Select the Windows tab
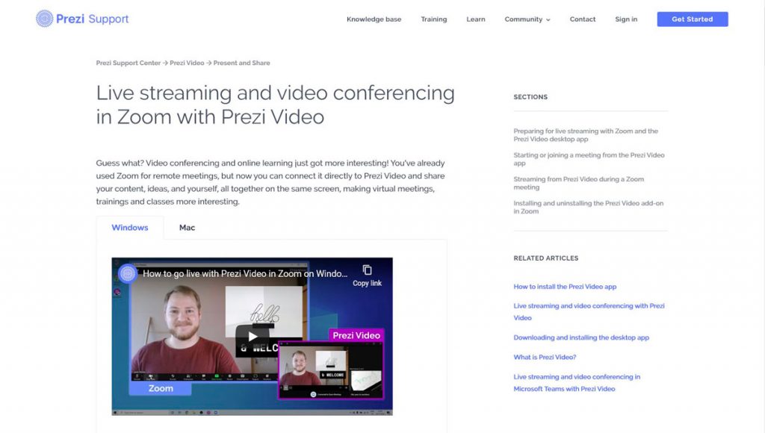 [x=129, y=228]
